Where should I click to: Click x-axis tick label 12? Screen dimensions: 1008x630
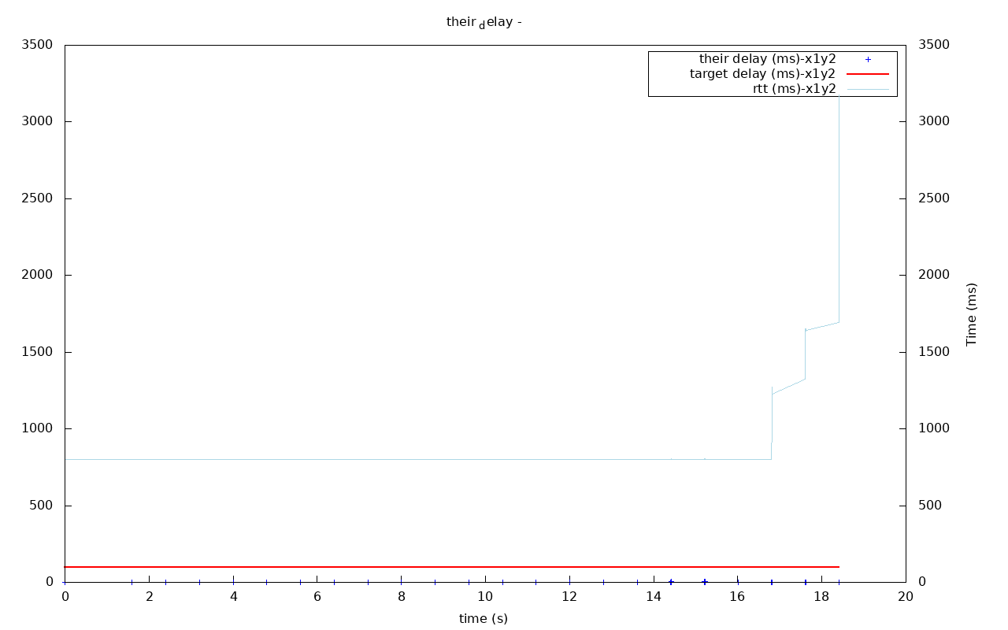pyautogui.click(x=569, y=597)
